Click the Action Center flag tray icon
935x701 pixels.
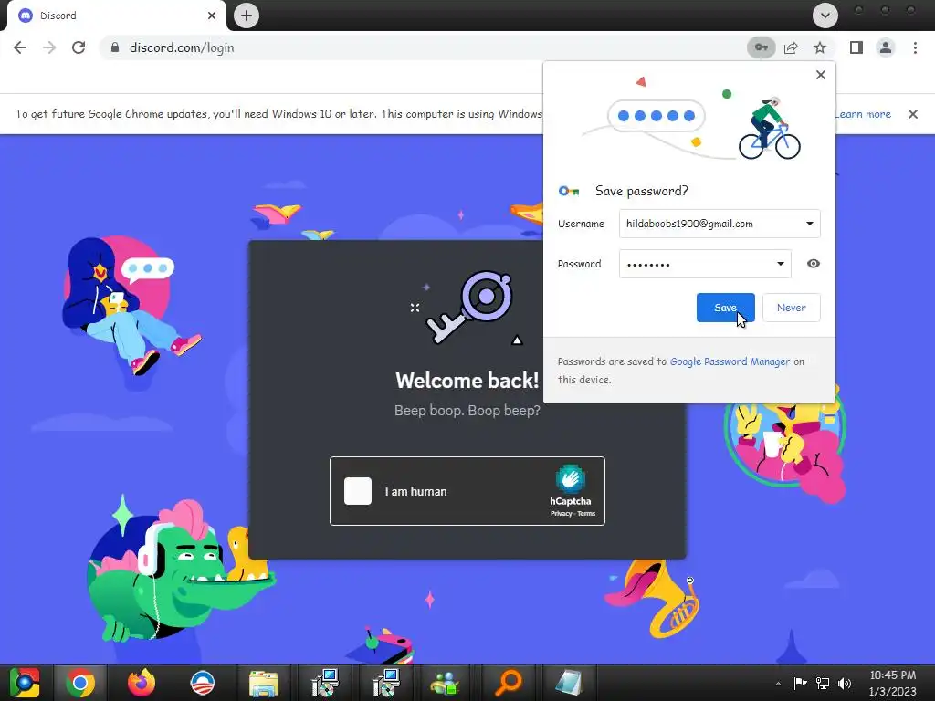click(x=800, y=683)
